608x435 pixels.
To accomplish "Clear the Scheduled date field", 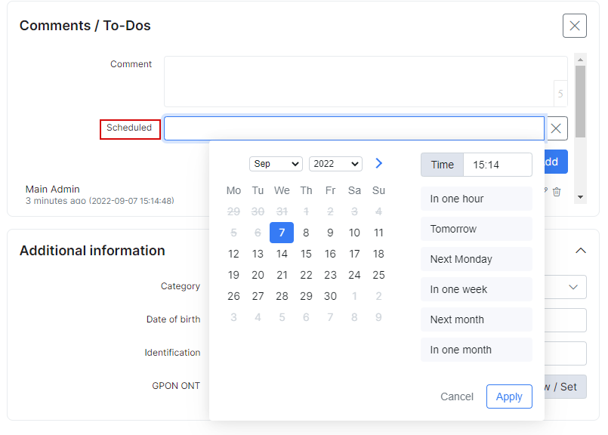I will (556, 128).
